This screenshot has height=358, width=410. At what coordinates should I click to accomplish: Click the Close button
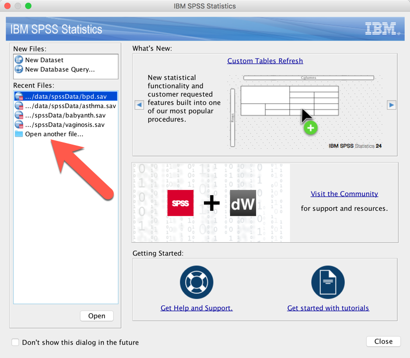point(383,341)
